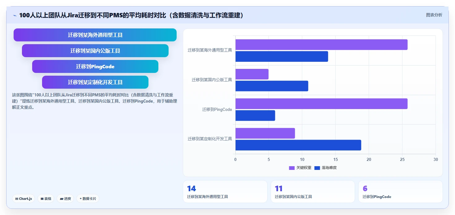Select the 迁移到某海外通用型工具 funnel bar
The image size is (455, 215).
pos(95,35)
